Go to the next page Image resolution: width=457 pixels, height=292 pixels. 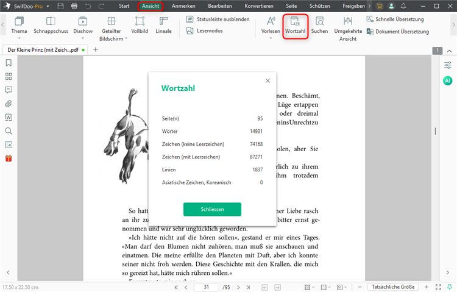coord(238,287)
